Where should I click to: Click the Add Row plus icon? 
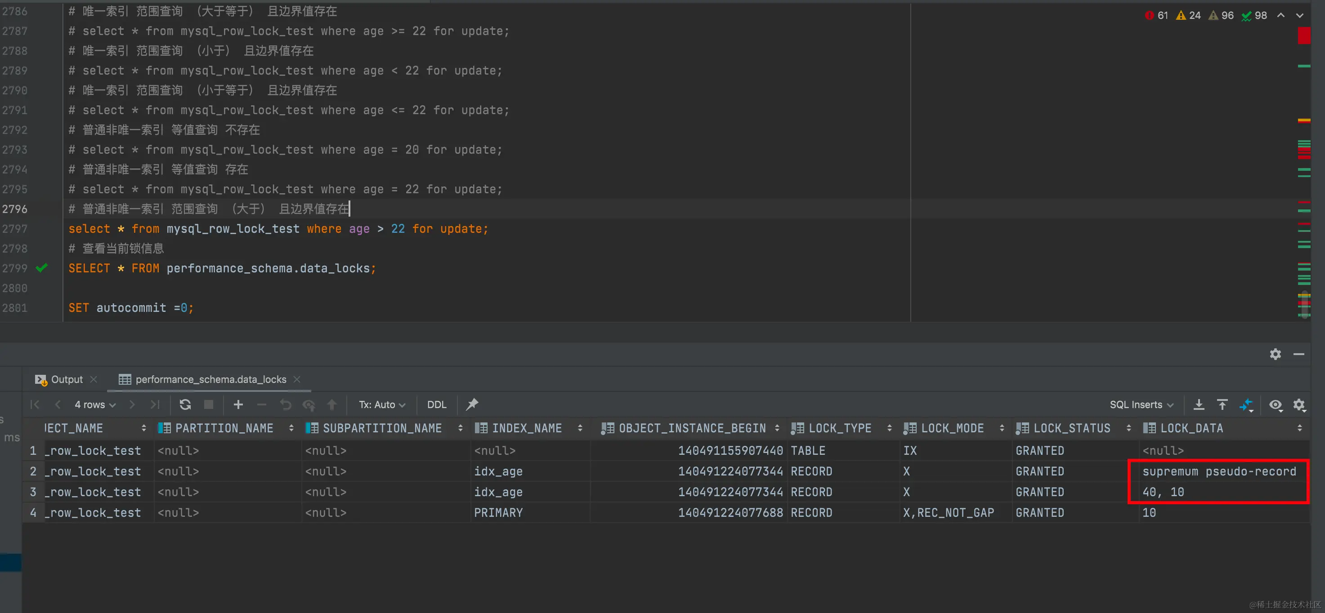[238, 404]
